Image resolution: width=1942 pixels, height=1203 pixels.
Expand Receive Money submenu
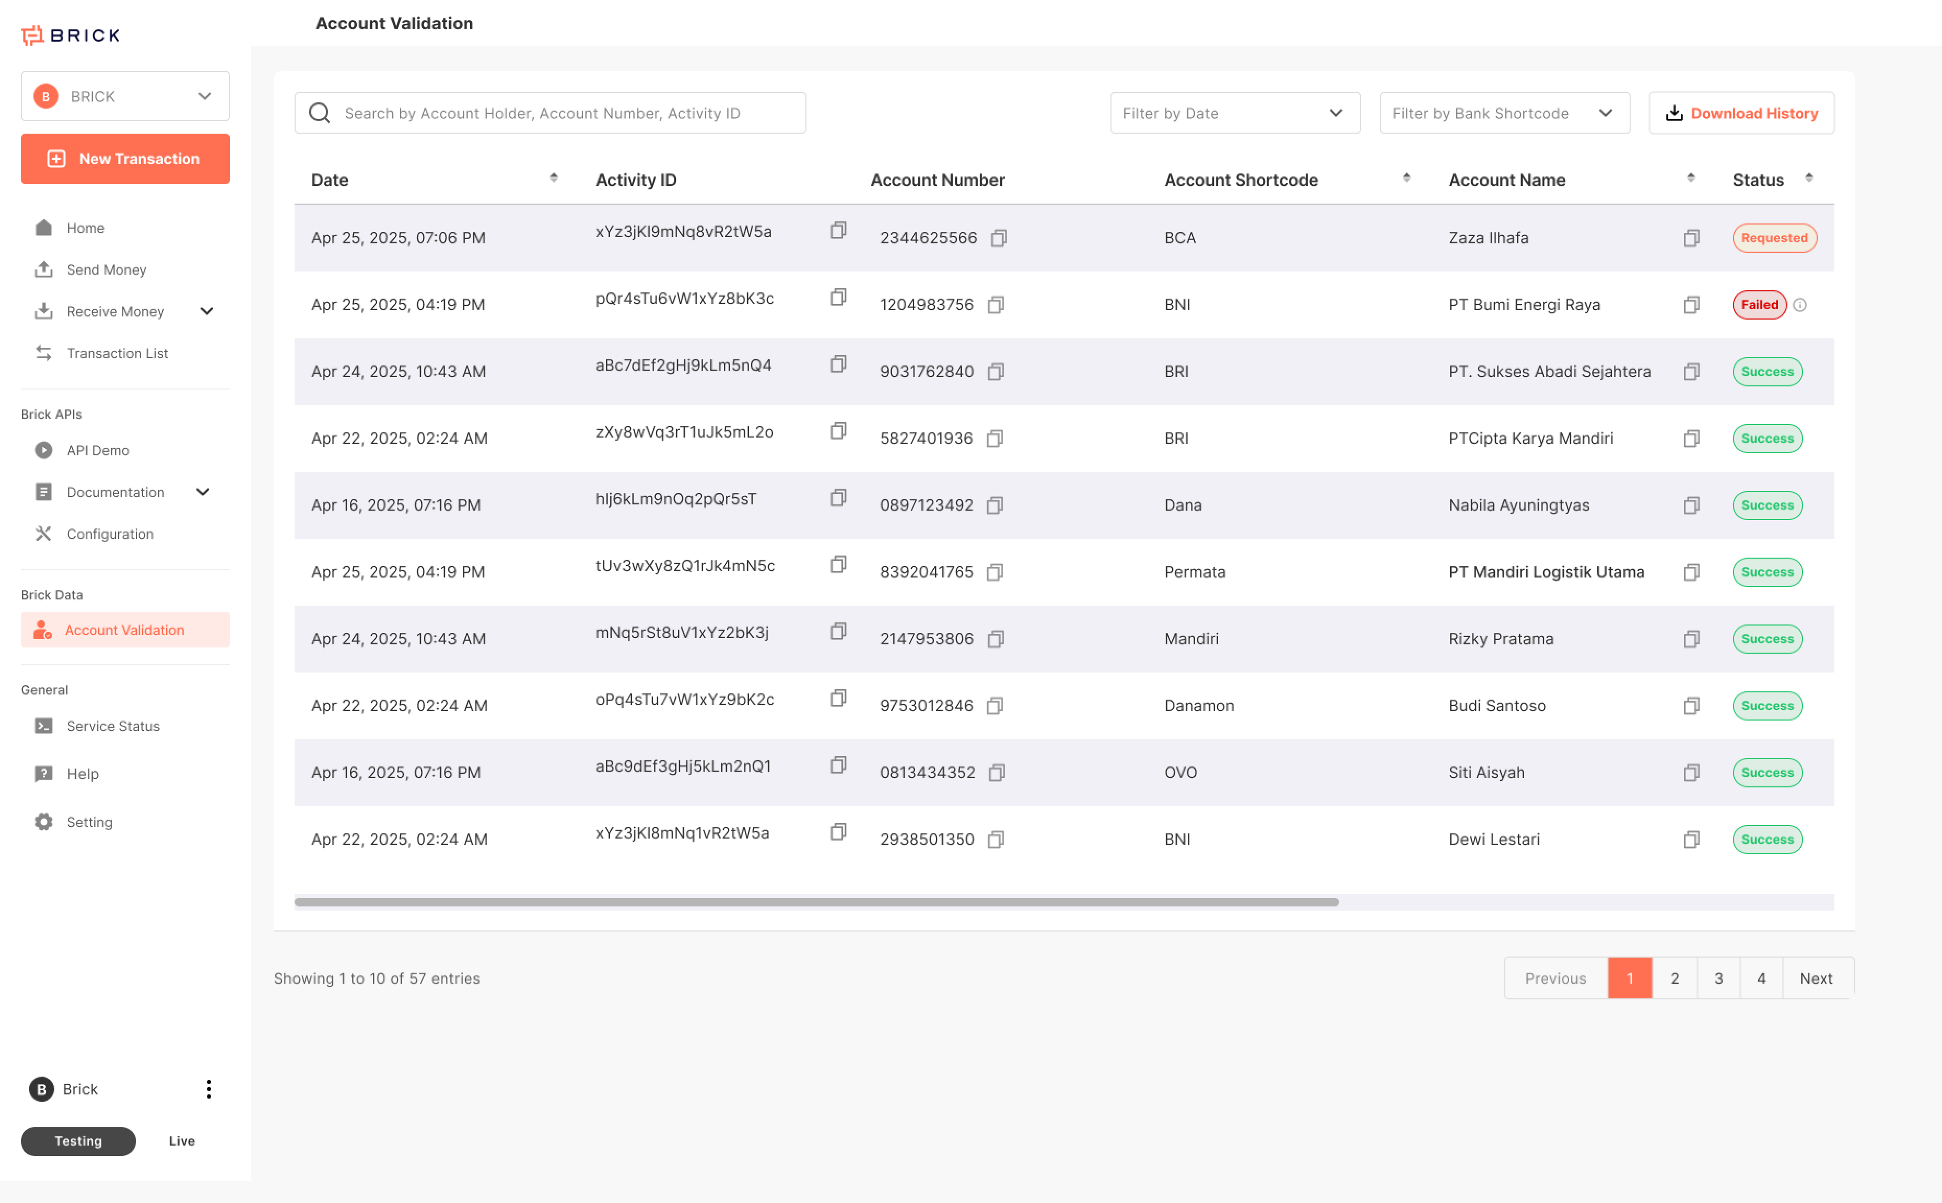tap(206, 311)
